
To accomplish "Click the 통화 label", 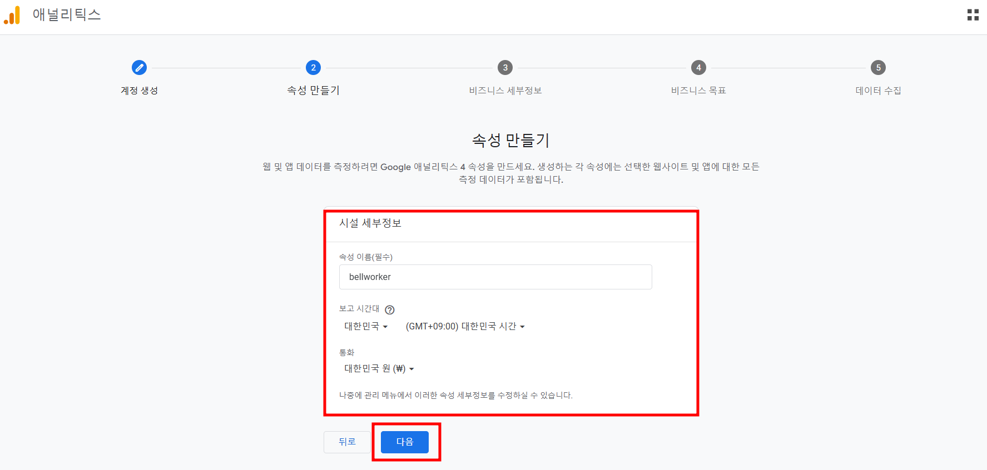I will pyautogui.click(x=346, y=353).
